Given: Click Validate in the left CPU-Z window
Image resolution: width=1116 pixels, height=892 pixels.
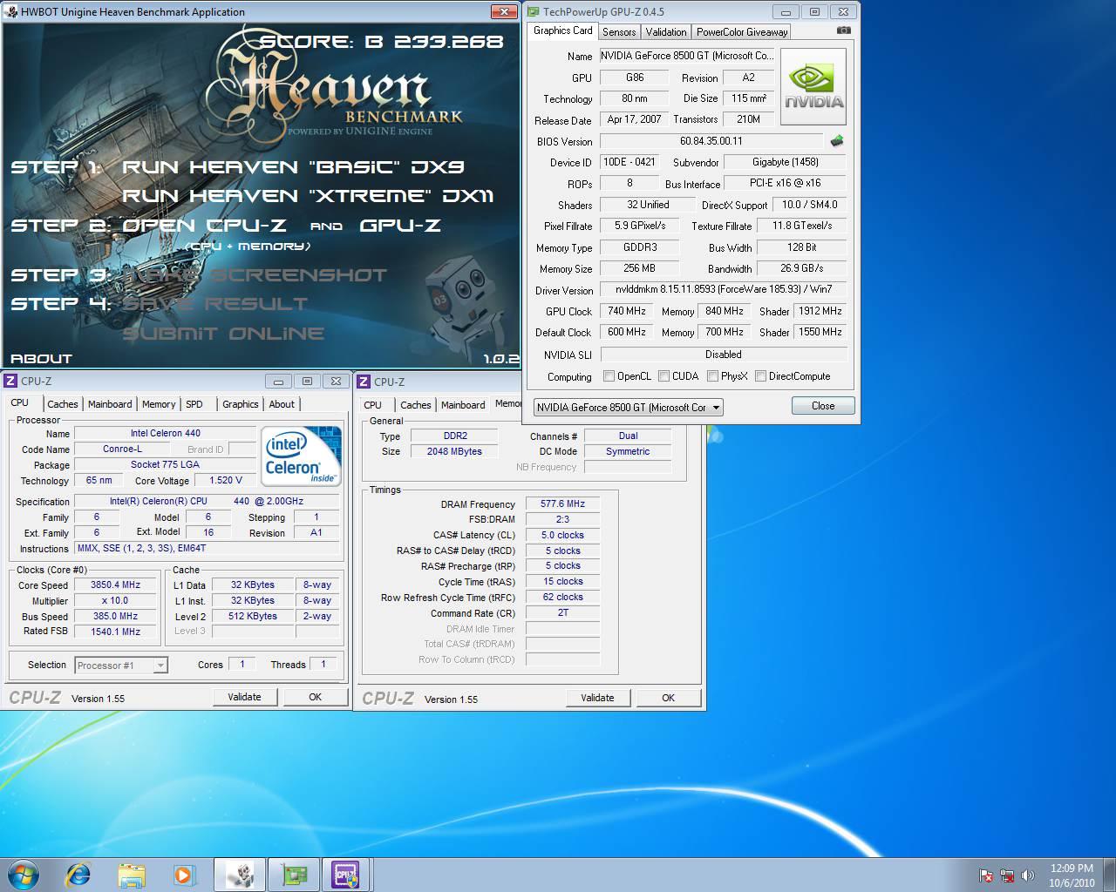Looking at the screenshot, I should point(244,697).
